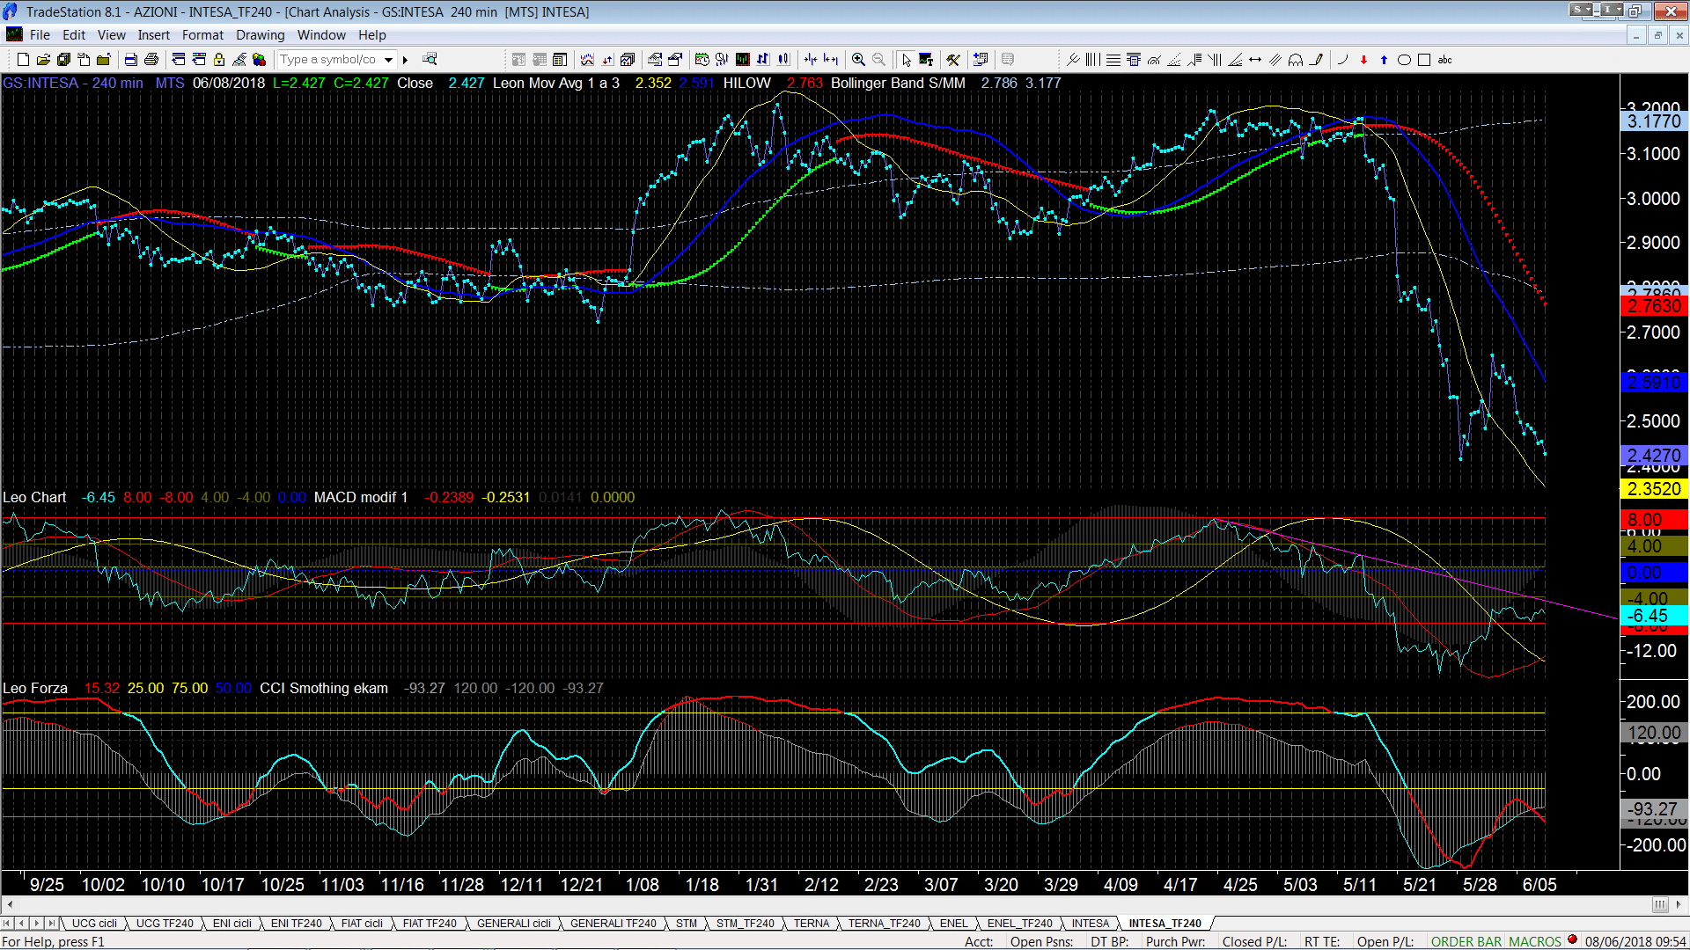The height and width of the screenshot is (950, 1690).
Task: Click the horizontal scrollbar thumb
Action: pyautogui.click(x=1660, y=904)
